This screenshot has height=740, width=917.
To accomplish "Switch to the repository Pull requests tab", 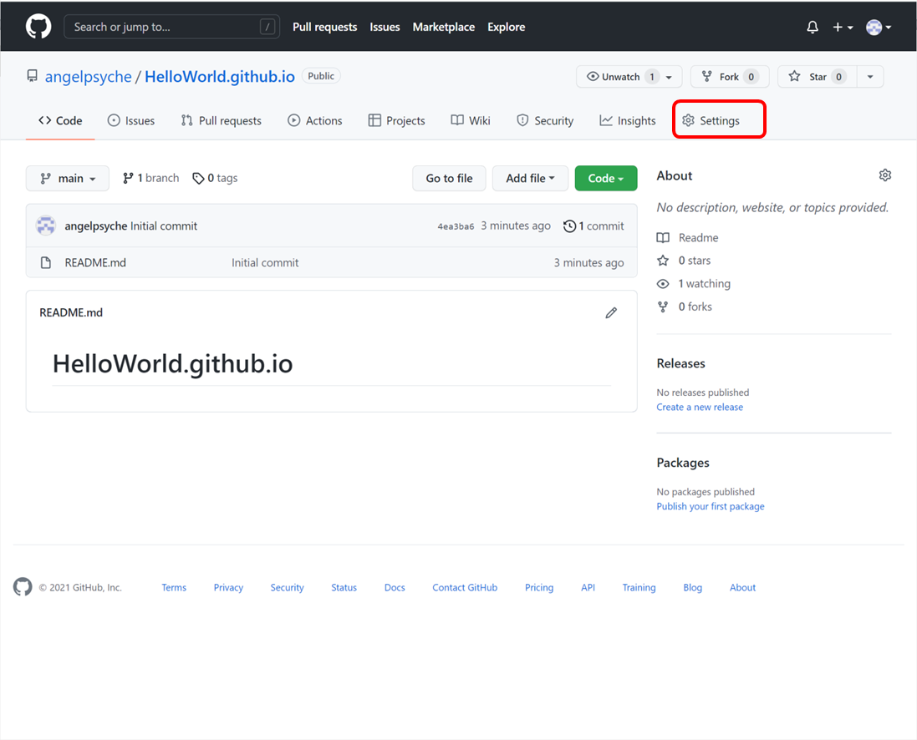I will (x=221, y=120).
